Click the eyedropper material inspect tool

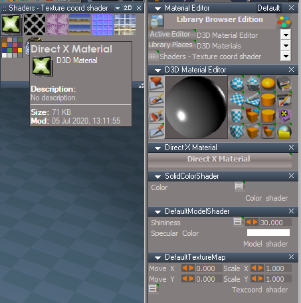156,132
